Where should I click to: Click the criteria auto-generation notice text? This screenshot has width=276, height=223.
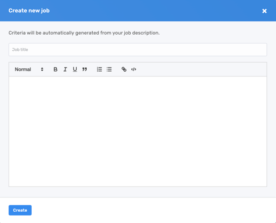pyautogui.click(x=84, y=33)
